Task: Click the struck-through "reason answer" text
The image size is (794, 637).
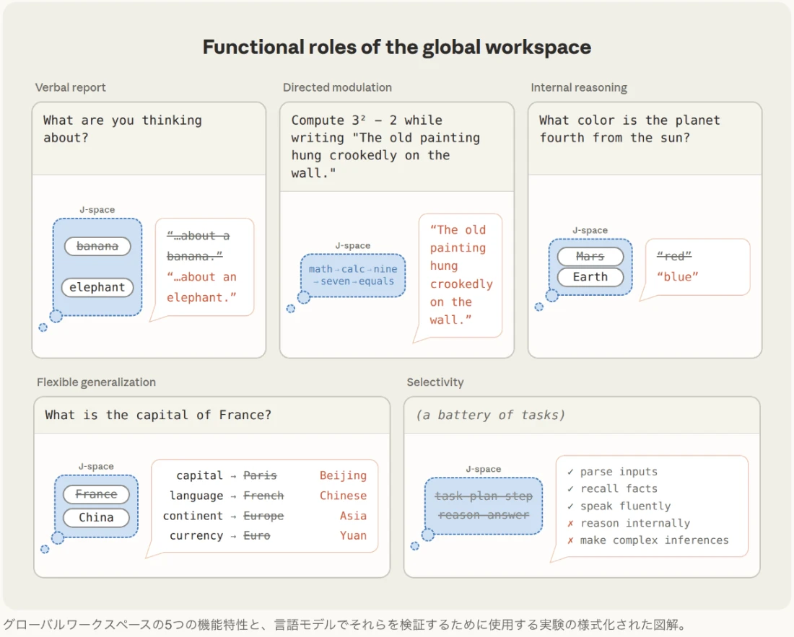Action: coord(484,515)
